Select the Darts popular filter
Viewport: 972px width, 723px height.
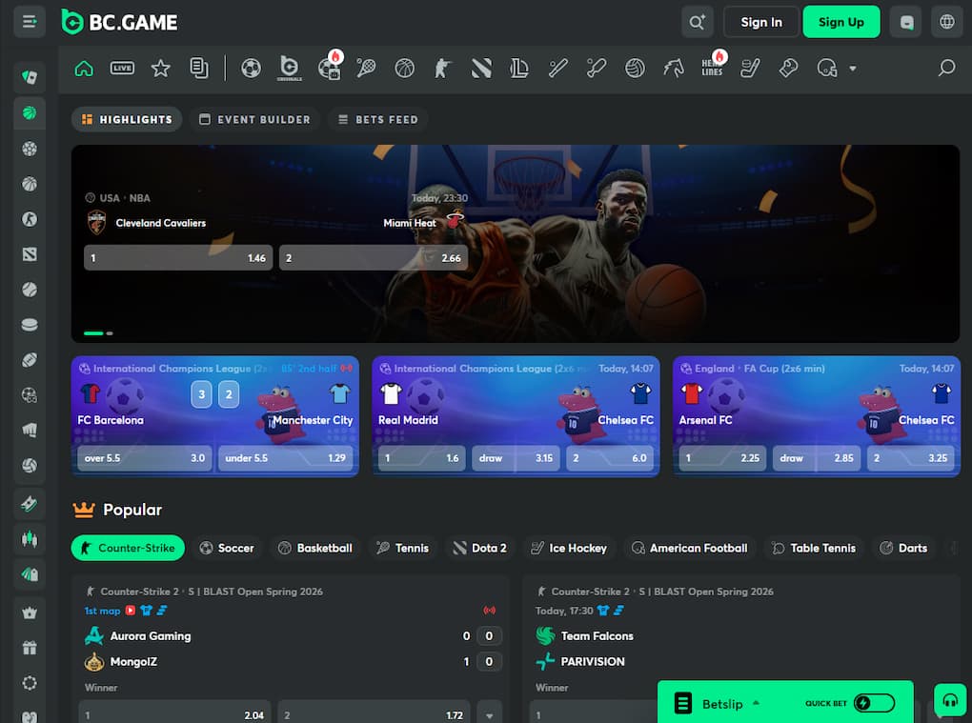click(903, 549)
